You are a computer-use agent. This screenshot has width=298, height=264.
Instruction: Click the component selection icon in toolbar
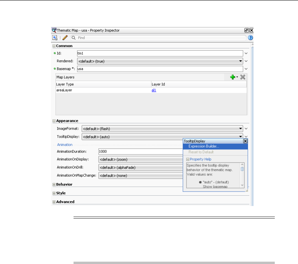click(55, 38)
